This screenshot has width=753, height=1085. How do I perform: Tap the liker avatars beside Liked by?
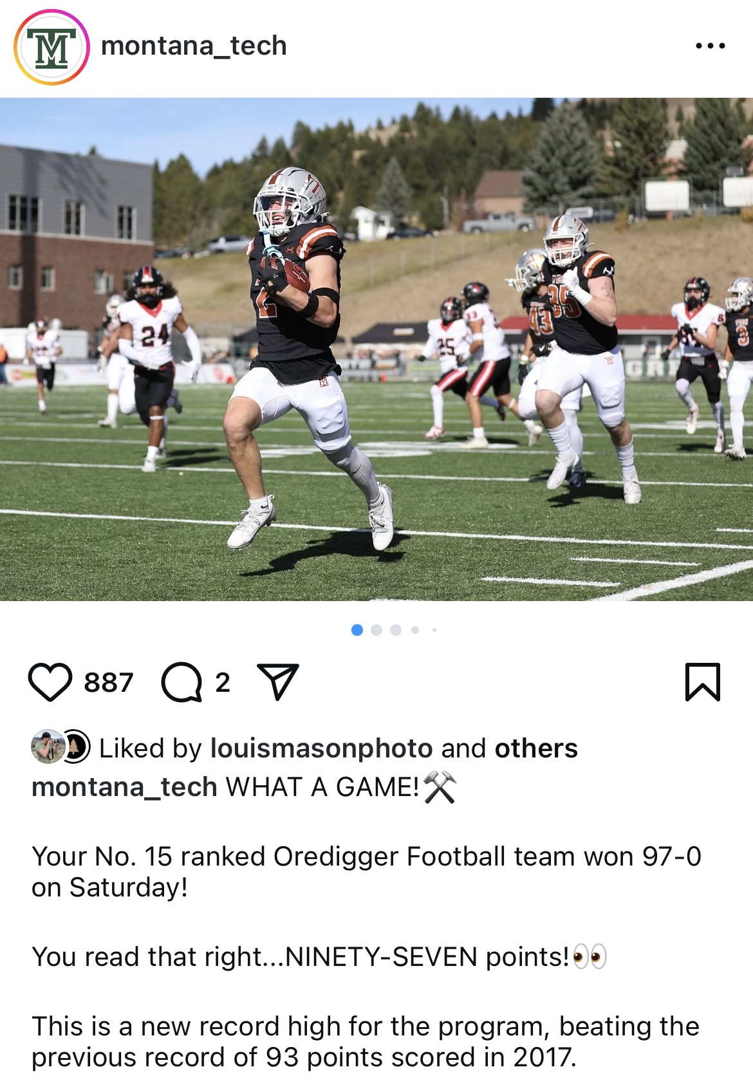(x=60, y=747)
